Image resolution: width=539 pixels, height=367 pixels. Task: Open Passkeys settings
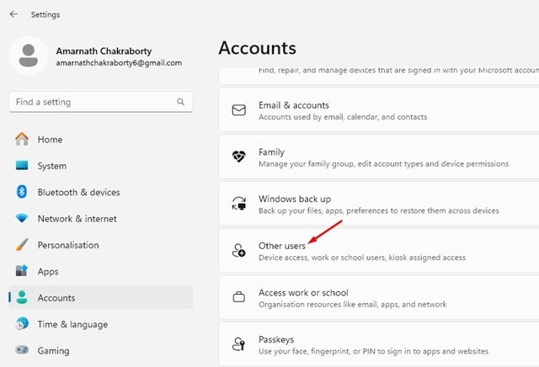click(379, 344)
